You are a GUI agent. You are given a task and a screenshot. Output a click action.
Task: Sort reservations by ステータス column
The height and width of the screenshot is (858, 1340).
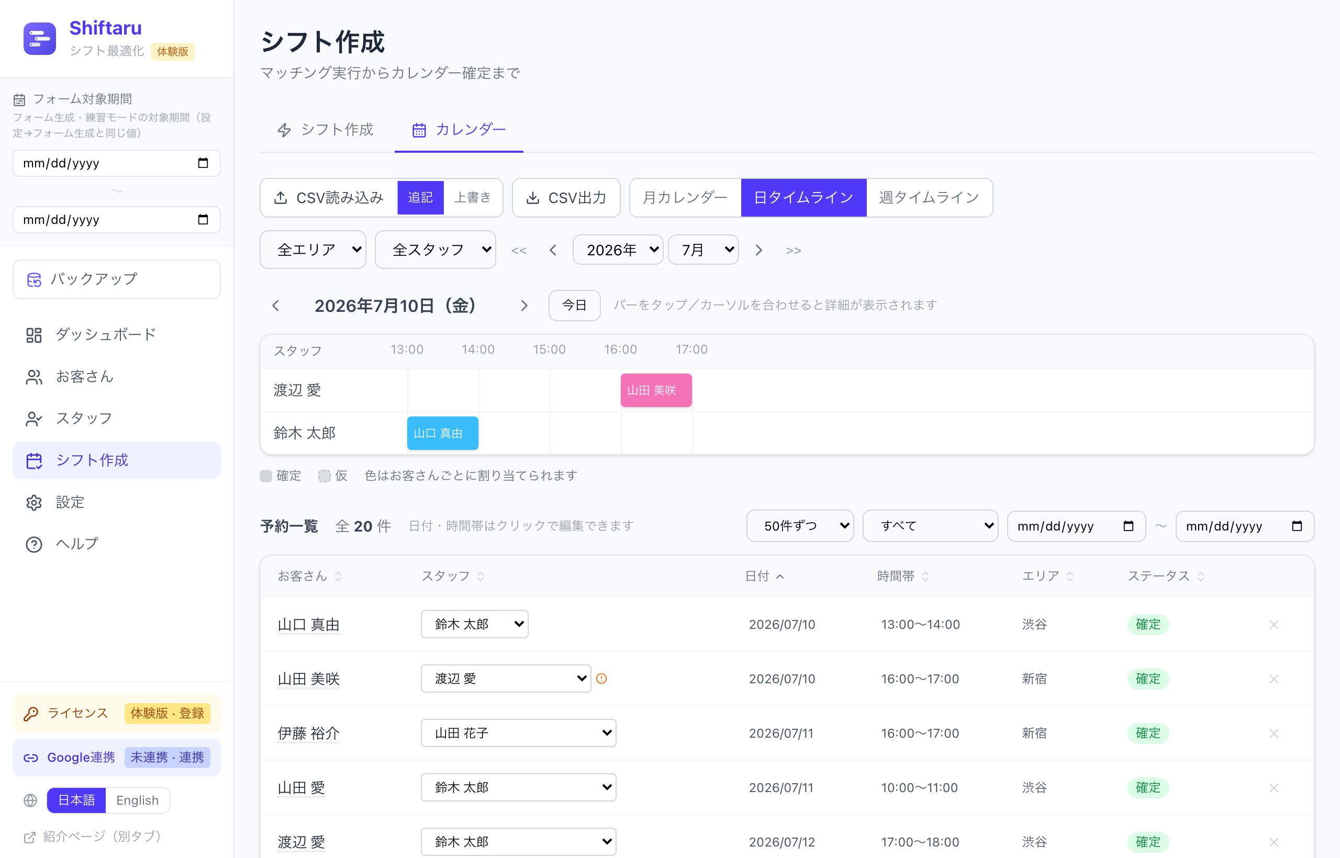(x=1166, y=576)
